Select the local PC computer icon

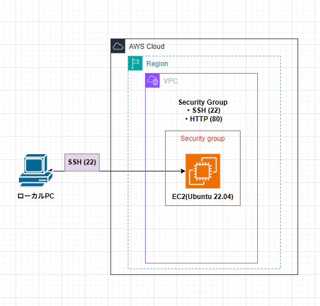click(36, 170)
